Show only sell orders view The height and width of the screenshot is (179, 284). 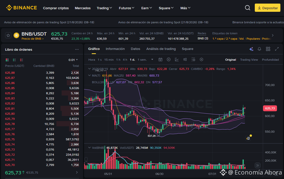[22, 60]
